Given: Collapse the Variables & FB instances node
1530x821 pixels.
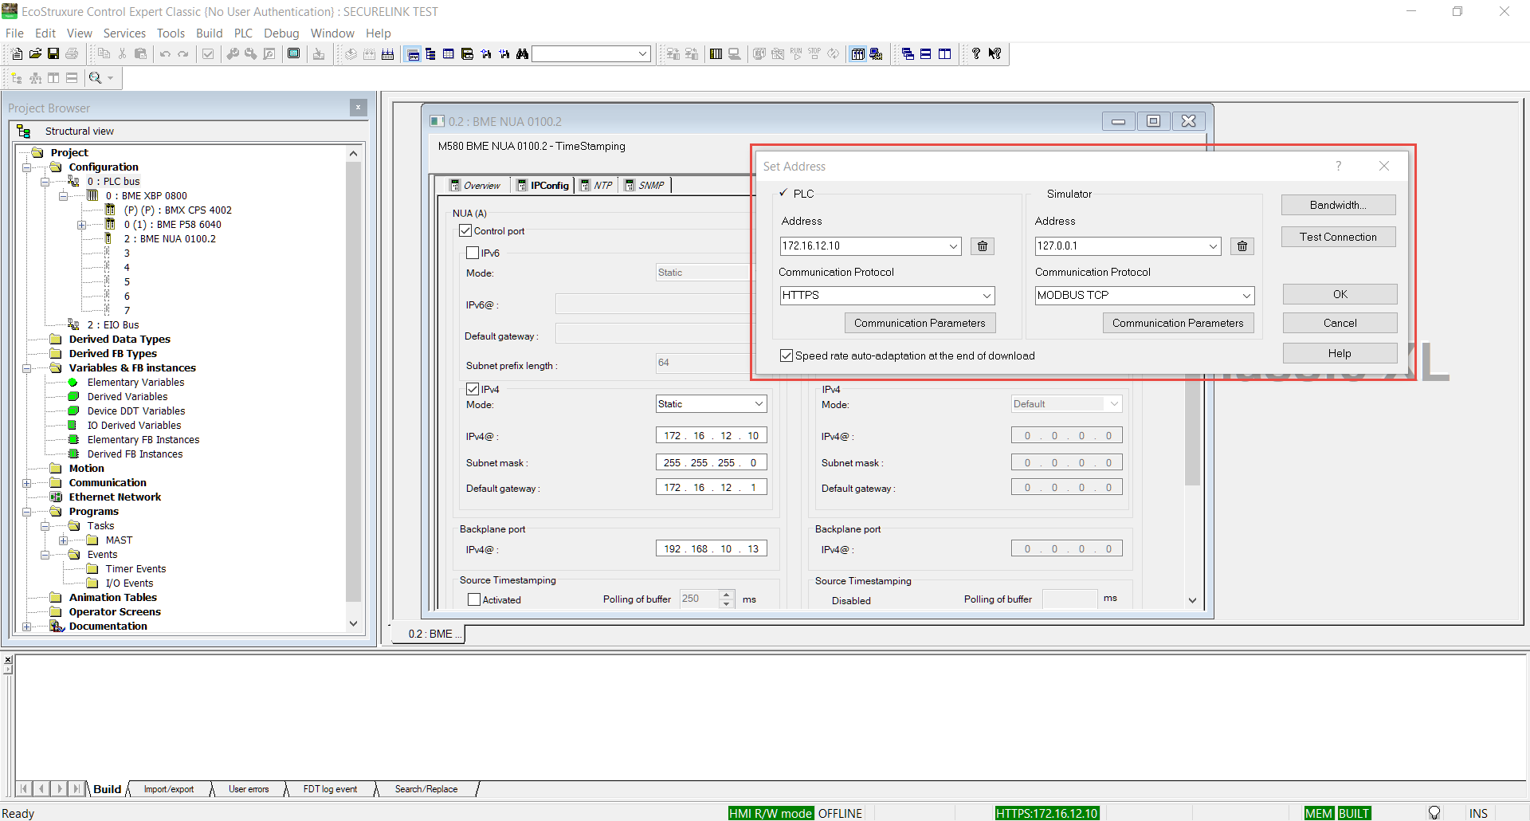Looking at the screenshot, I should coord(27,368).
